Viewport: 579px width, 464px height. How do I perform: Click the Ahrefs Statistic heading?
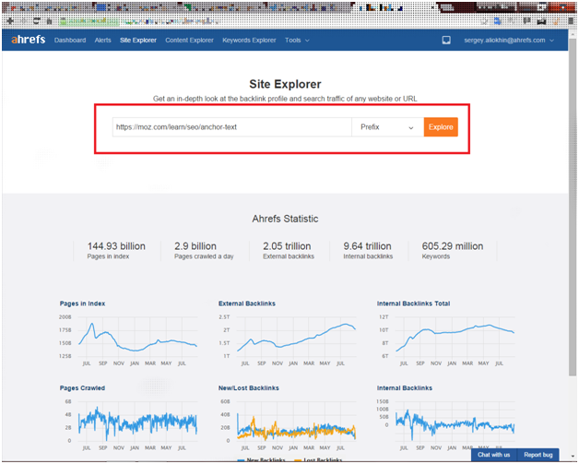click(285, 219)
